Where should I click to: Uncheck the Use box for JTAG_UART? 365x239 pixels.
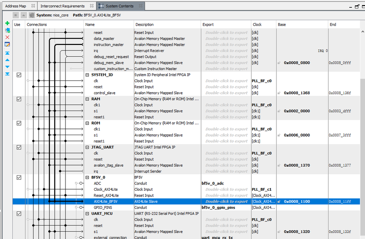click(19, 147)
